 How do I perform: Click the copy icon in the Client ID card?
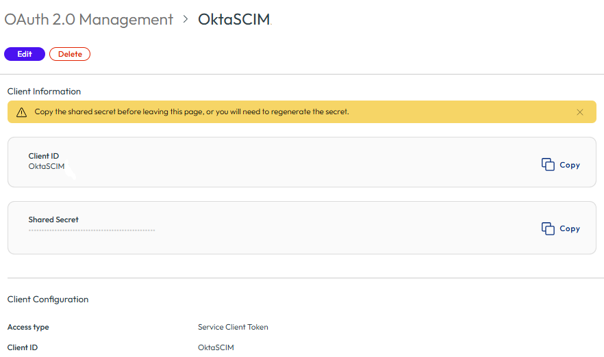[548, 165]
